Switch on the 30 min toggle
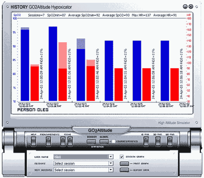The width and height of the screenshot is (204, 178). coord(158,141)
